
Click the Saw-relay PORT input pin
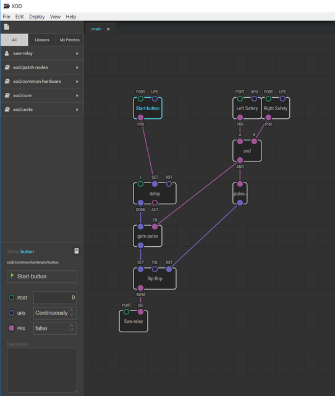pyautogui.click(x=126, y=312)
